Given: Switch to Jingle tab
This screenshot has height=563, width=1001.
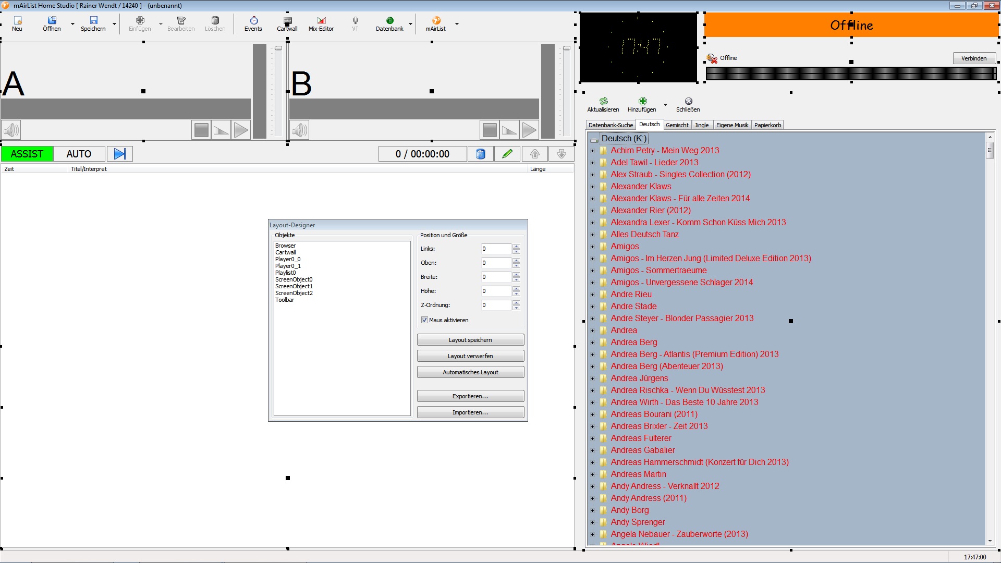Looking at the screenshot, I should click(702, 125).
